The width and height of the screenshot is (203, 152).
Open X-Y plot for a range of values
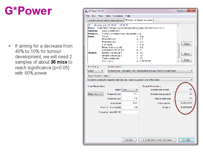pos(157,140)
